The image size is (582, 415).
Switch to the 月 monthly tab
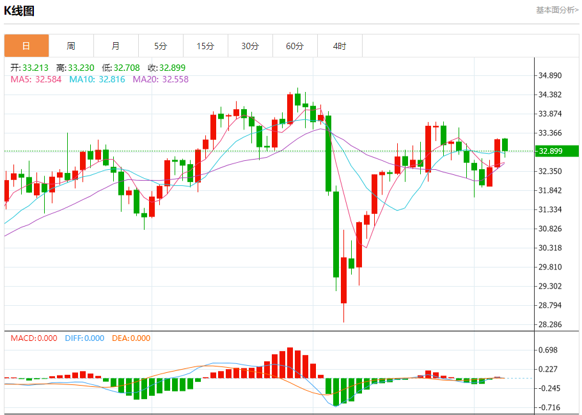point(116,46)
